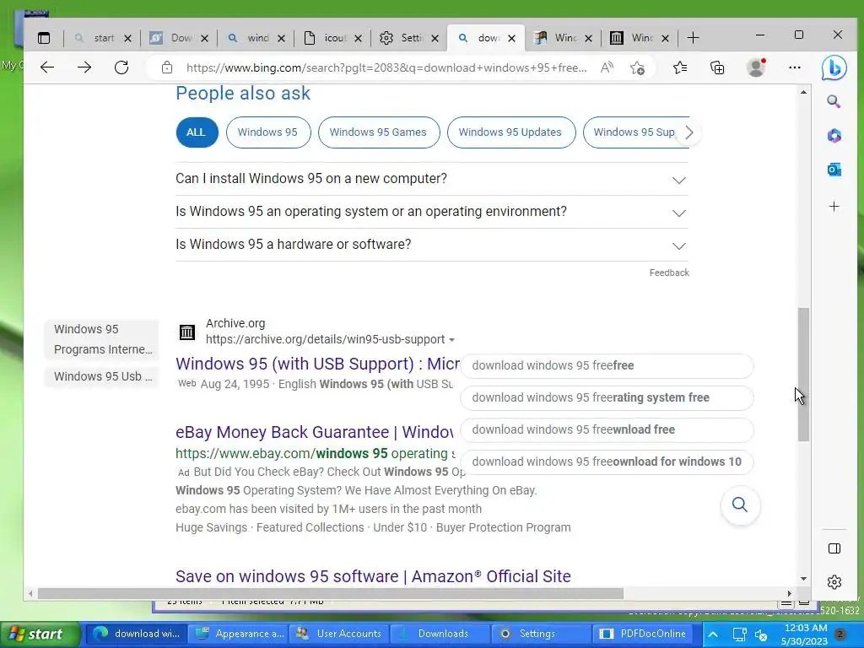Image resolution: width=864 pixels, height=648 pixels.
Task: Open muted volume tray icon
Action: click(761, 634)
